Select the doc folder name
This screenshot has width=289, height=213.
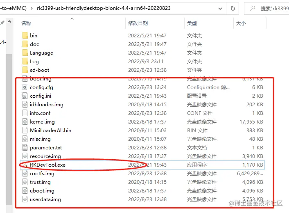point(34,44)
